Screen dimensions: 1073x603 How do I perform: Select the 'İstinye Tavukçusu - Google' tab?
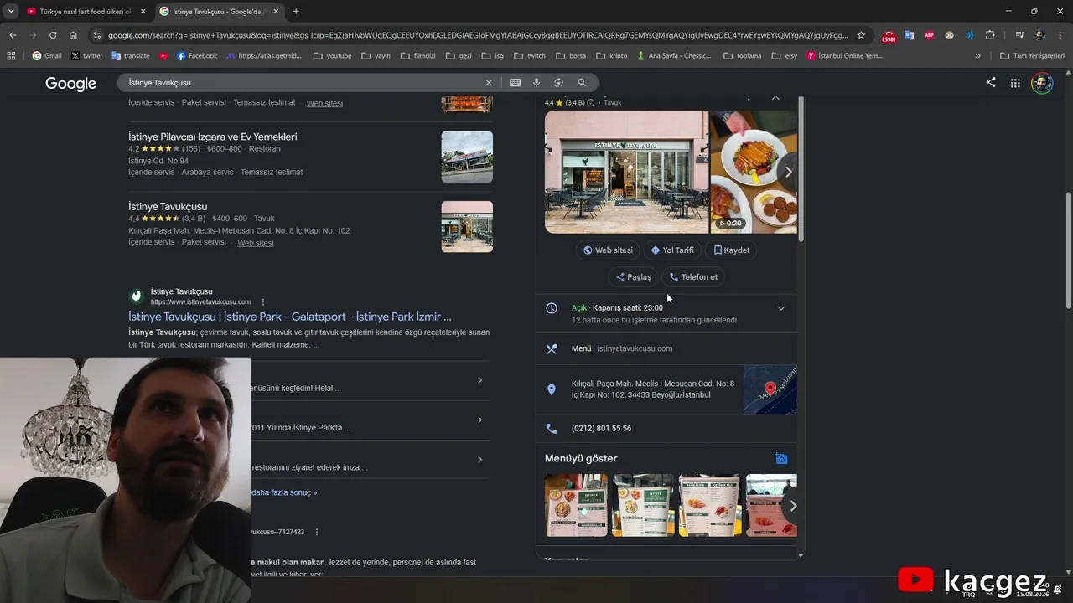220,11
